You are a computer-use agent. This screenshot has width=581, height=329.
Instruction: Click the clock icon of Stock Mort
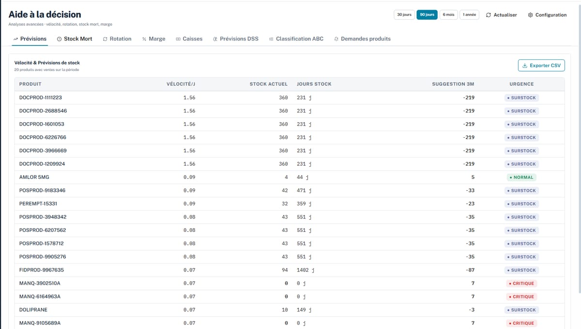[x=59, y=39]
